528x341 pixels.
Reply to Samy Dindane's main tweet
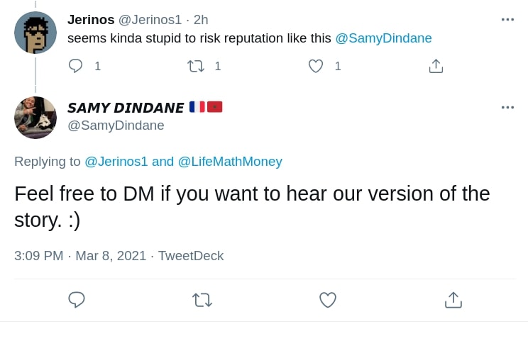point(77,300)
